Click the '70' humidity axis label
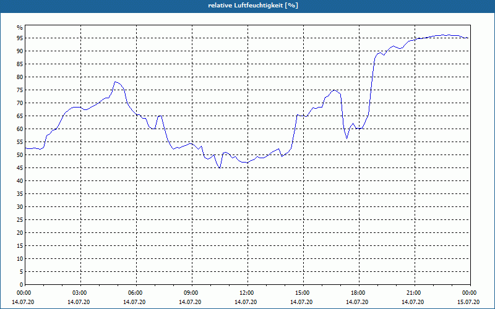This screenshot has height=309, width=495. click(x=20, y=103)
